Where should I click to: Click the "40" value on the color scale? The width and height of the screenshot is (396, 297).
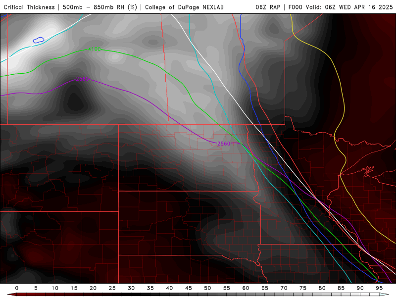pos(169,288)
